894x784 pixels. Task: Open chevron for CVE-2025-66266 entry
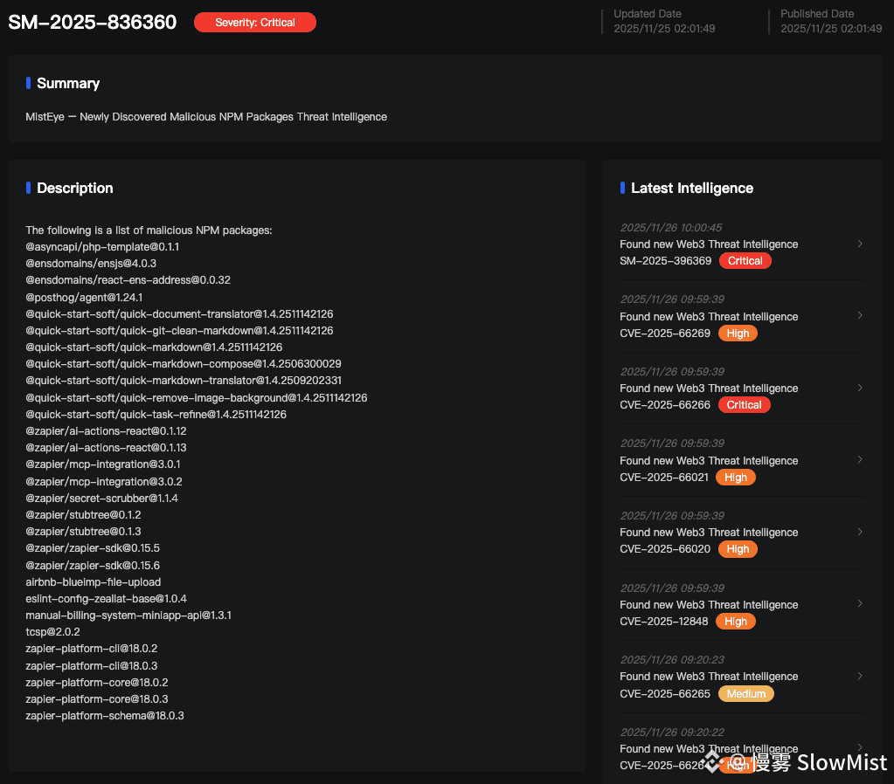click(860, 388)
